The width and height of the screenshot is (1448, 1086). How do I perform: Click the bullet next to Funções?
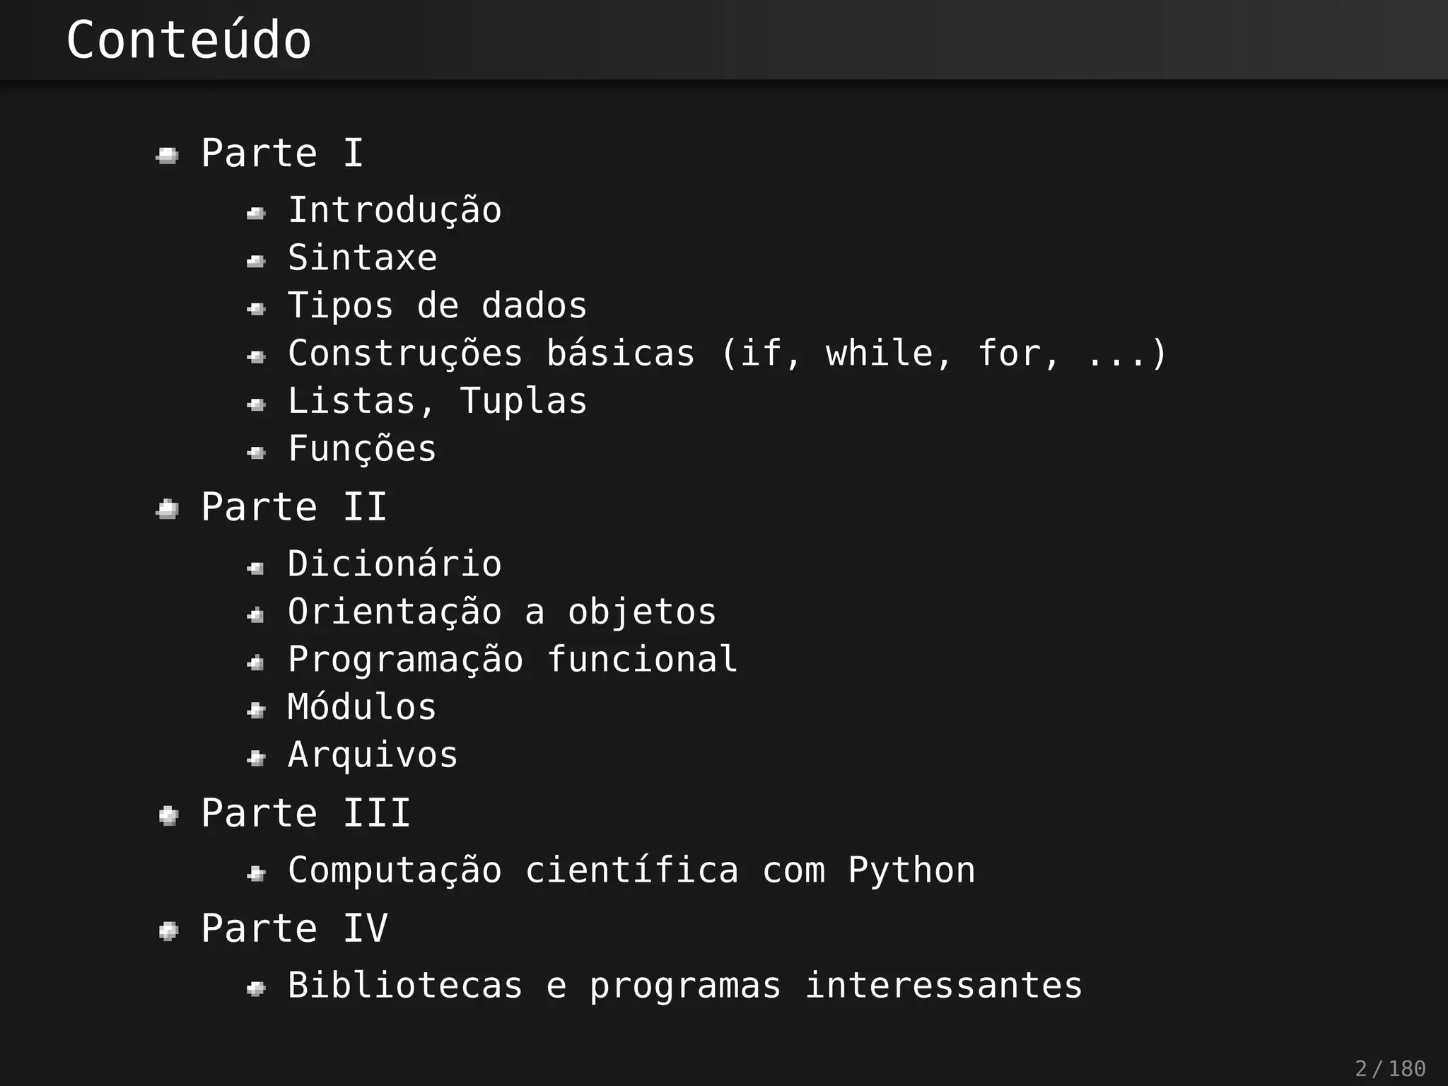point(256,452)
